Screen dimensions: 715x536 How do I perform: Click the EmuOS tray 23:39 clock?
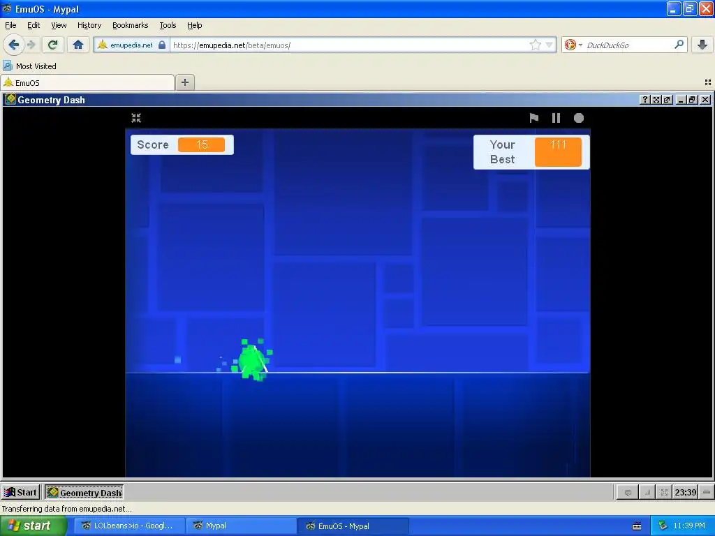(x=686, y=492)
